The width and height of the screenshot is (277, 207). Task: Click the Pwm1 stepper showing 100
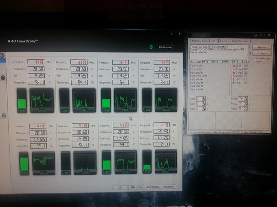246,99
